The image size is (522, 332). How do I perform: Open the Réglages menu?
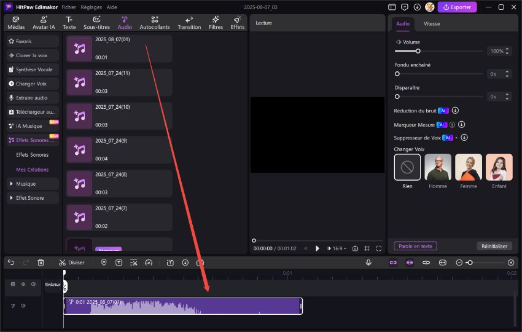point(92,7)
